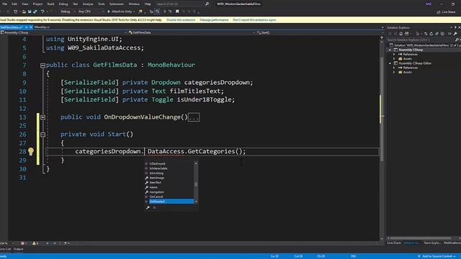The height and width of the screenshot is (259, 461).
Task: Click the property filter wrench under IntelliSense list
Action: pyautogui.click(x=148, y=207)
